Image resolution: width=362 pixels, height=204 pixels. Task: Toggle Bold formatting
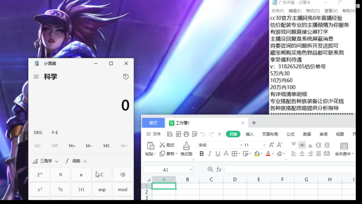tap(202, 154)
